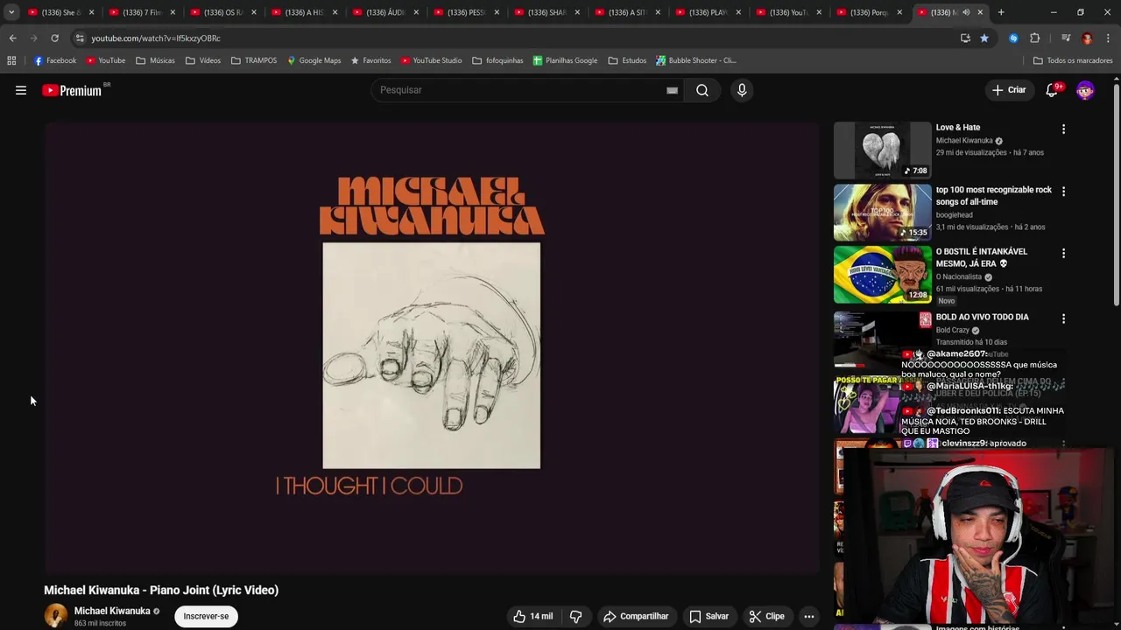
Task: Switch to the '(1336) PLAY' tab
Action: click(708, 12)
